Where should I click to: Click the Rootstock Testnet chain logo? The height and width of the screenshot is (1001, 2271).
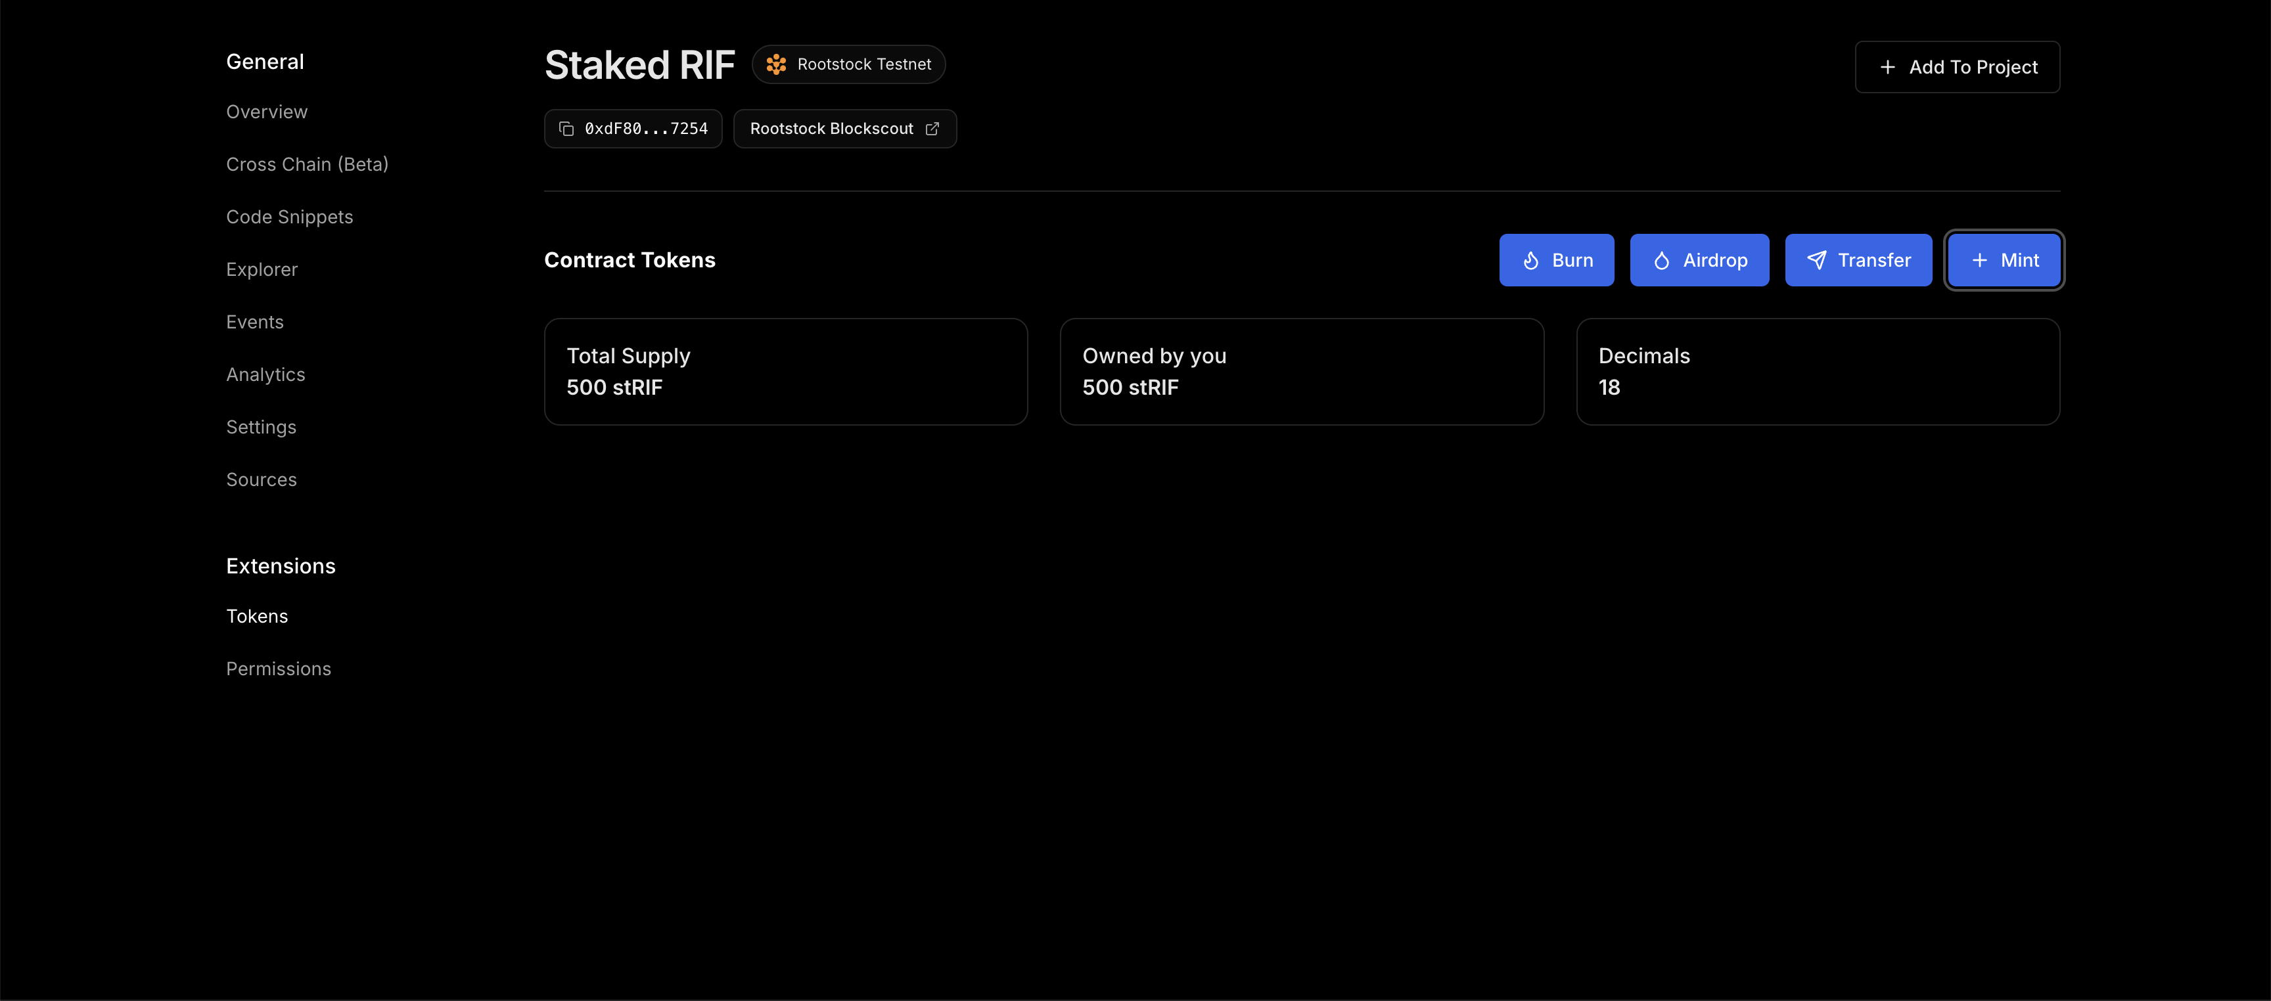coord(776,64)
